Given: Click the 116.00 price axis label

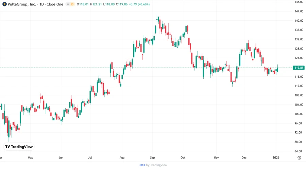Looking at the screenshot, I should pos(299,77).
